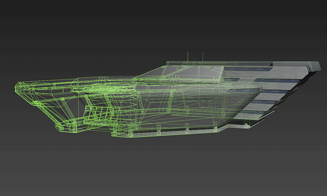Select the sloped cockpit canopy roof panel

(182, 73)
